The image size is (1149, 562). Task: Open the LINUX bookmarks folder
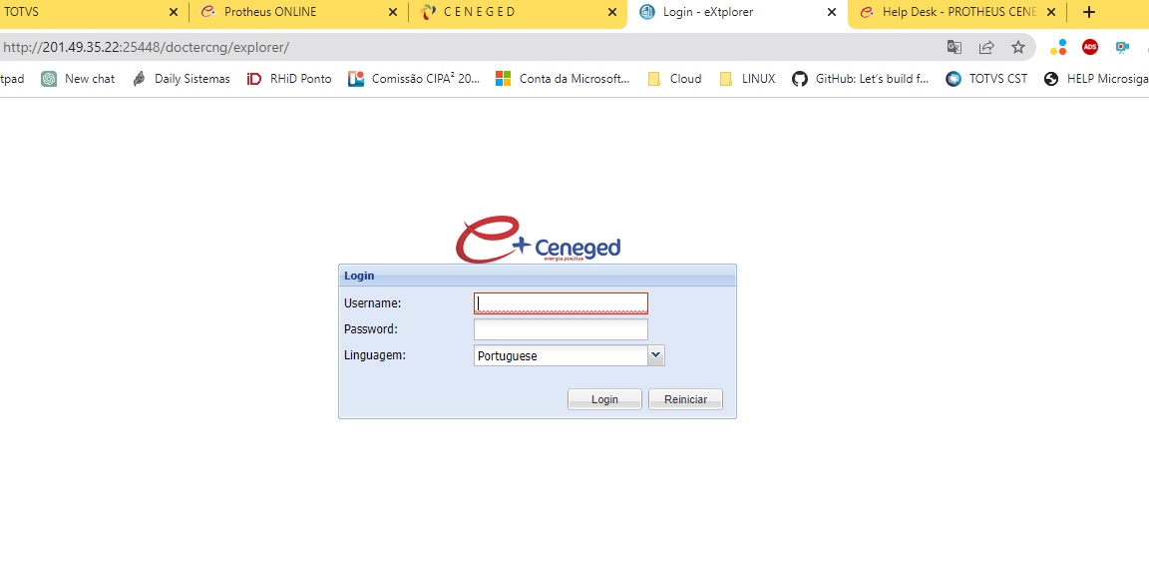tap(747, 79)
